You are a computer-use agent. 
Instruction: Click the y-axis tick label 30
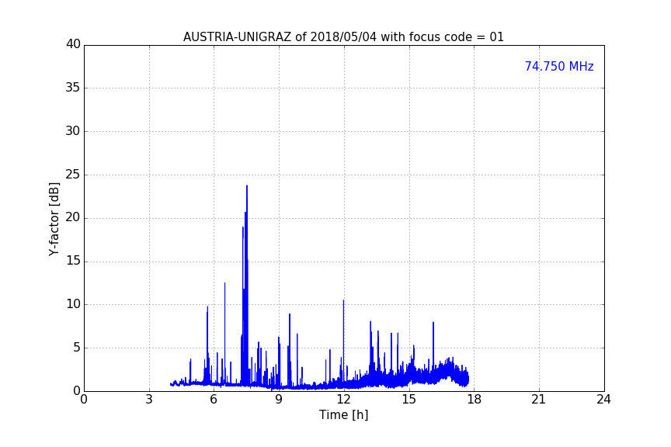[73, 131]
